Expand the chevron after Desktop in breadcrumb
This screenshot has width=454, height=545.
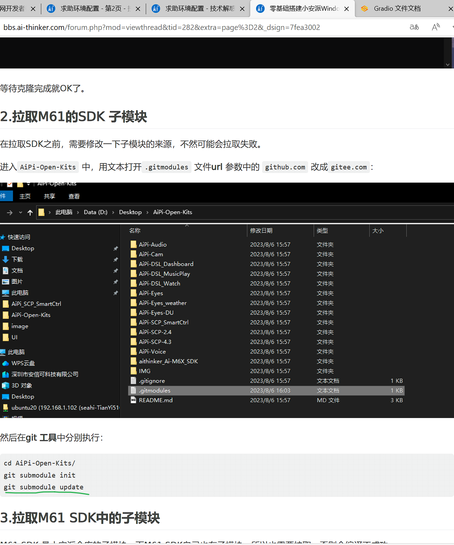(147, 213)
